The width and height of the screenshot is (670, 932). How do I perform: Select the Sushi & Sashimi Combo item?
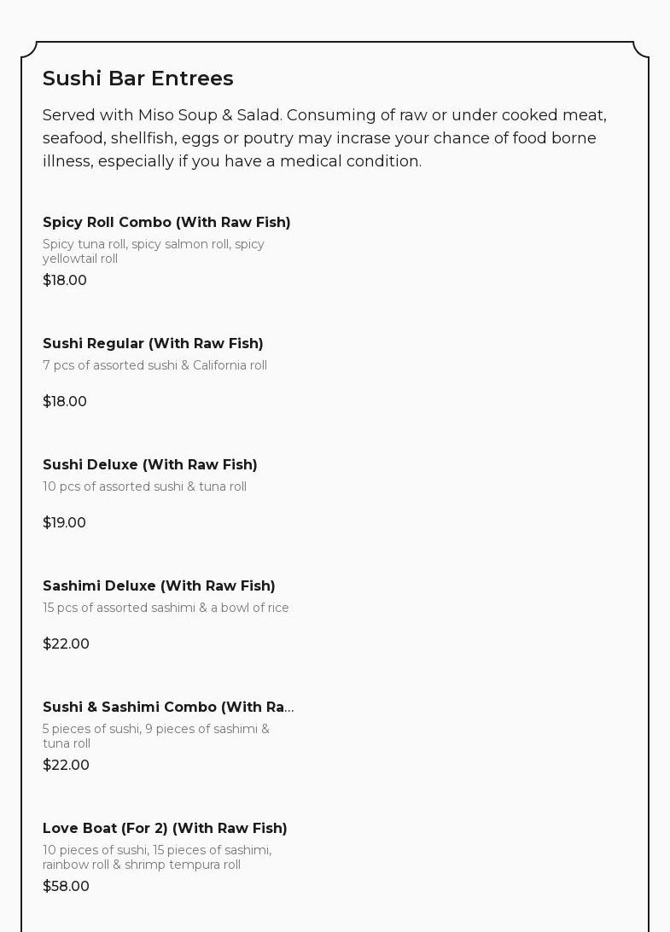point(168,707)
